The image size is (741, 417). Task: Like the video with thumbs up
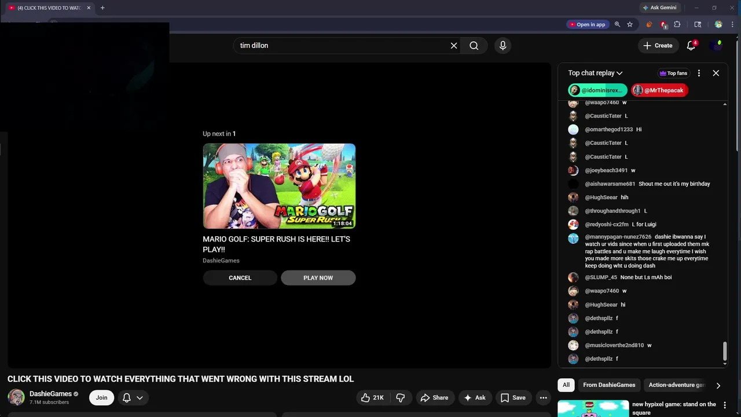click(372, 398)
